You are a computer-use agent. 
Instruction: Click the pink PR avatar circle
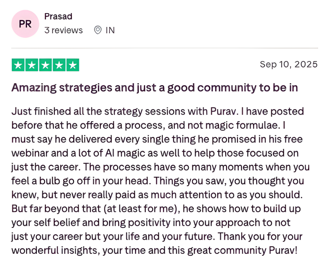(x=25, y=24)
